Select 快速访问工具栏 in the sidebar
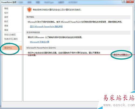The image size is (135, 109). pyautogui.click(x=11, y=39)
